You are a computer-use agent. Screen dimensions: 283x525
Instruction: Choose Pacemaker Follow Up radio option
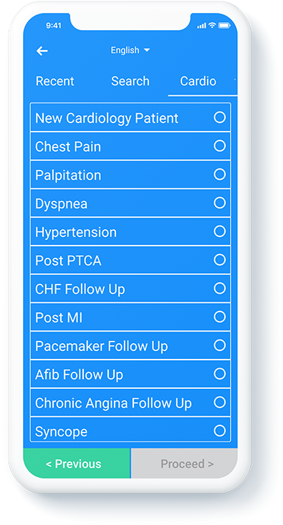(220, 345)
